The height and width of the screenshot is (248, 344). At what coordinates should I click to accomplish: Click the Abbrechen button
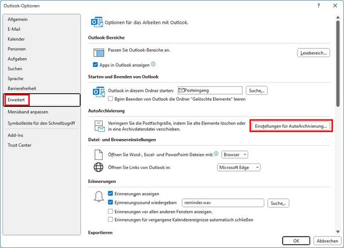point(327,241)
